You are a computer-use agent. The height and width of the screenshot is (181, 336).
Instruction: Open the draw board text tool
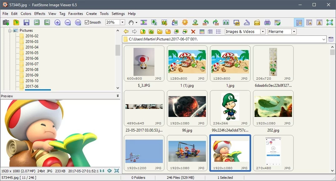174,22
